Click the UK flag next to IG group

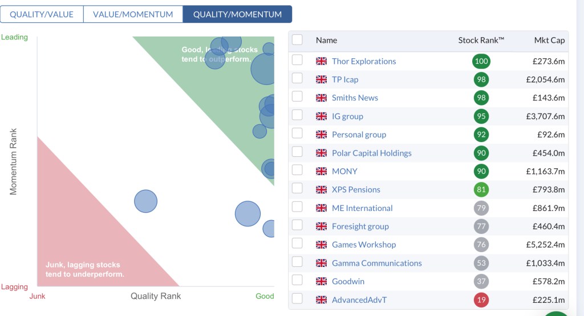coord(321,116)
